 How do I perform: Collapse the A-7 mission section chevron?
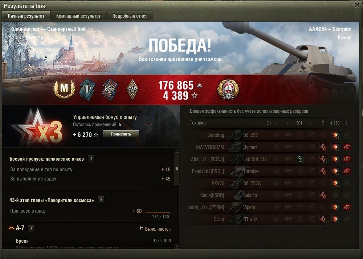point(11,228)
